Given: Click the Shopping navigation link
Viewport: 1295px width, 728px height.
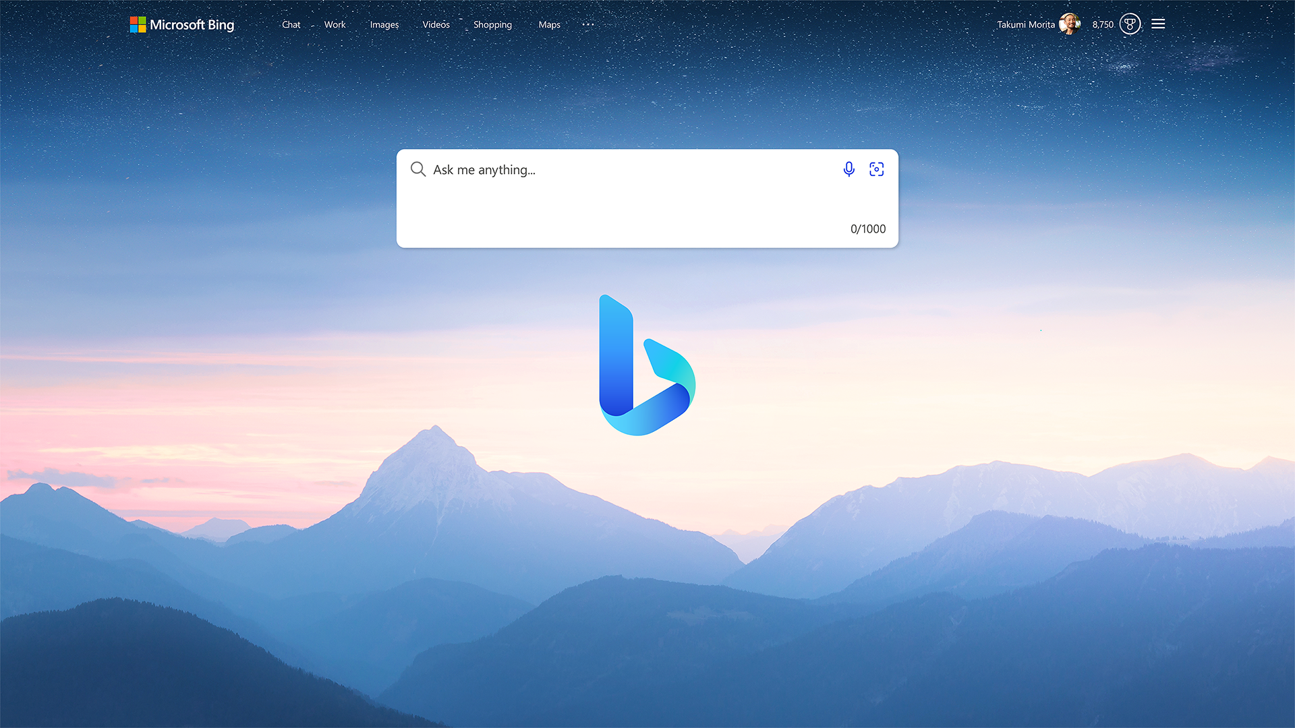Looking at the screenshot, I should coord(492,24).
